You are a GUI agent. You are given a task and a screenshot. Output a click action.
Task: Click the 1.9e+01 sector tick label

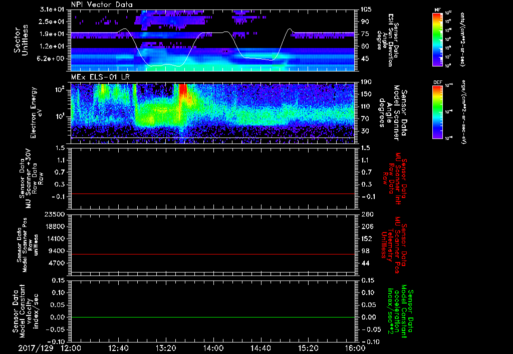tap(52, 34)
